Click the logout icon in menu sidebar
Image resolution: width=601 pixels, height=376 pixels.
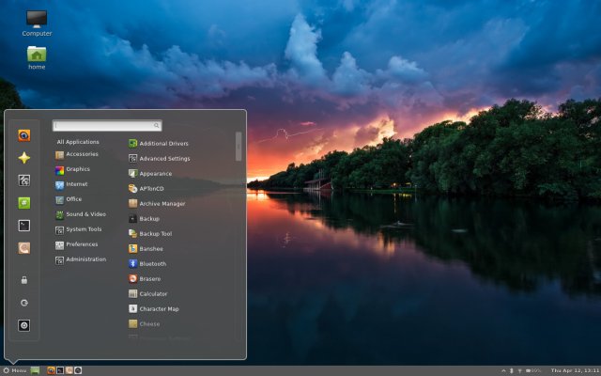24,303
